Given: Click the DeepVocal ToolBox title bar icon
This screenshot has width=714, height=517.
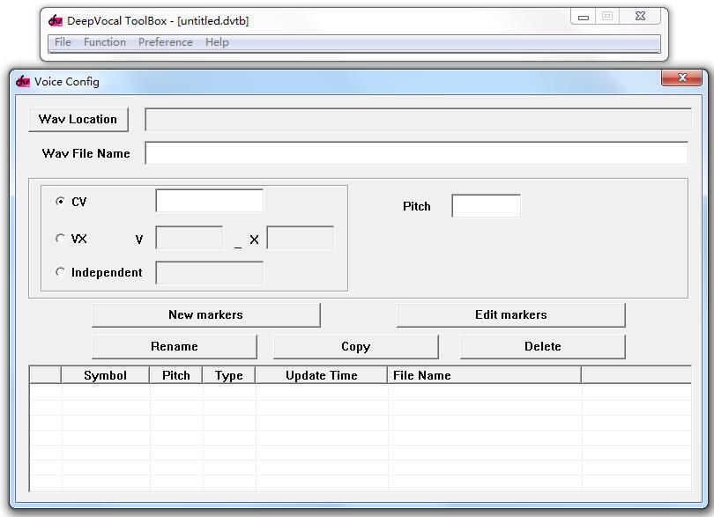Looking at the screenshot, I should pos(56,20).
